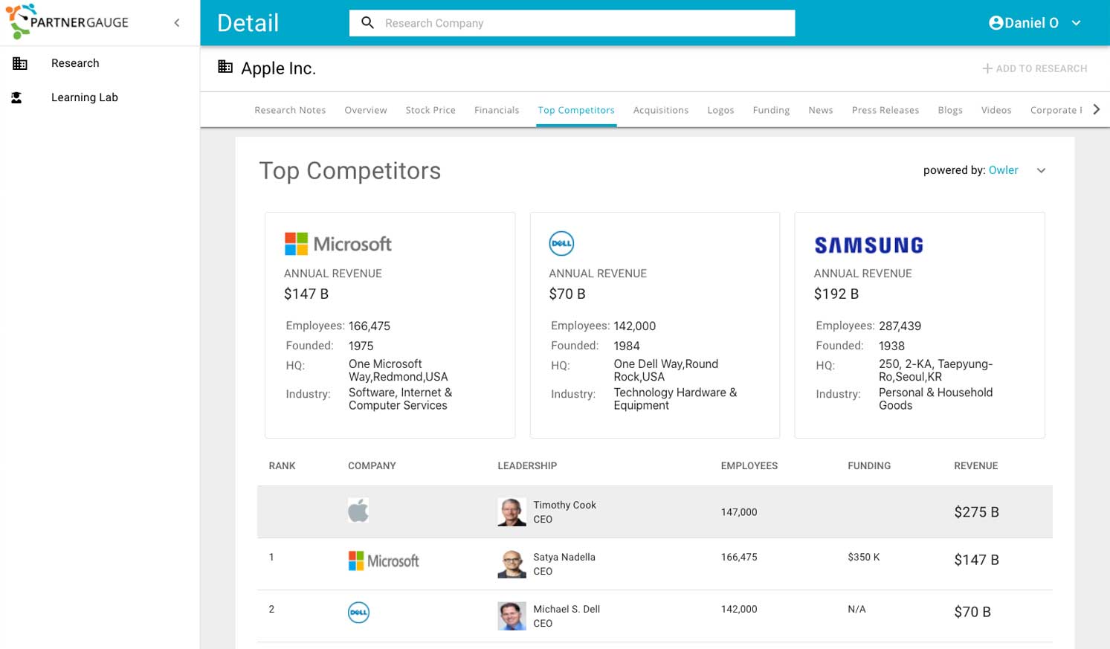Expand the Daniel O user menu chevron
The image size is (1110, 649).
pyautogui.click(x=1076, y=23)
